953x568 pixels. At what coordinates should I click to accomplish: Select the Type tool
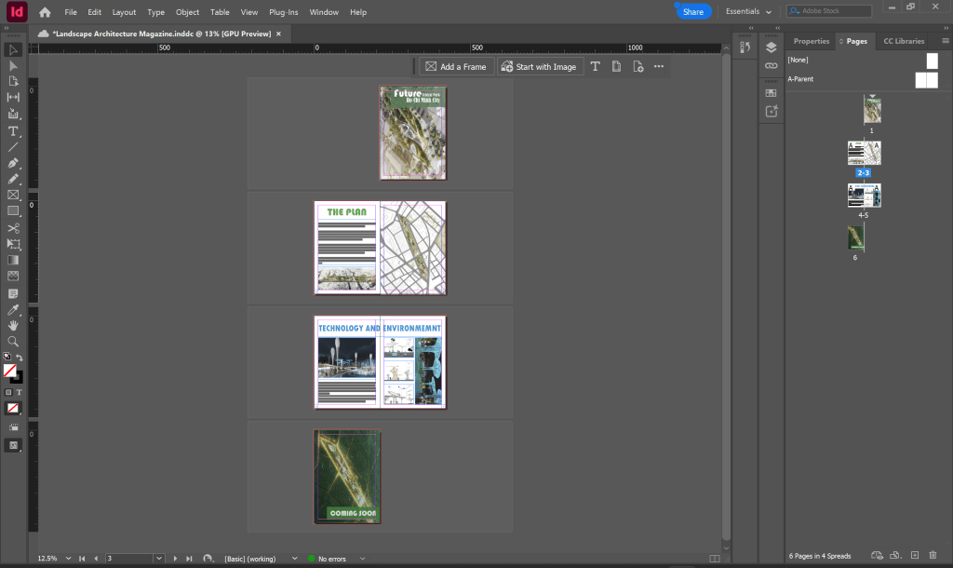tap(13, 130)
